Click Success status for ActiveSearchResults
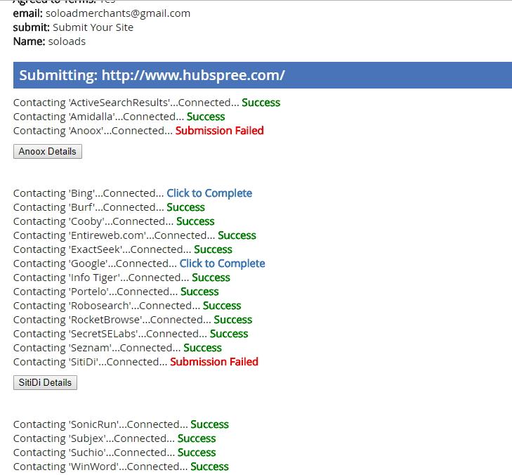Screen dimensions: 512x475 click(261, 103)
